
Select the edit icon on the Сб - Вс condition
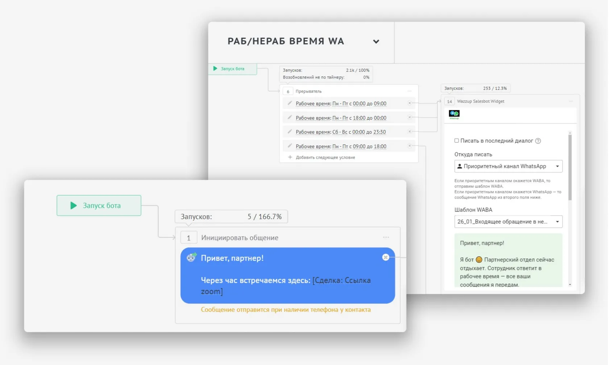[289, 132]
